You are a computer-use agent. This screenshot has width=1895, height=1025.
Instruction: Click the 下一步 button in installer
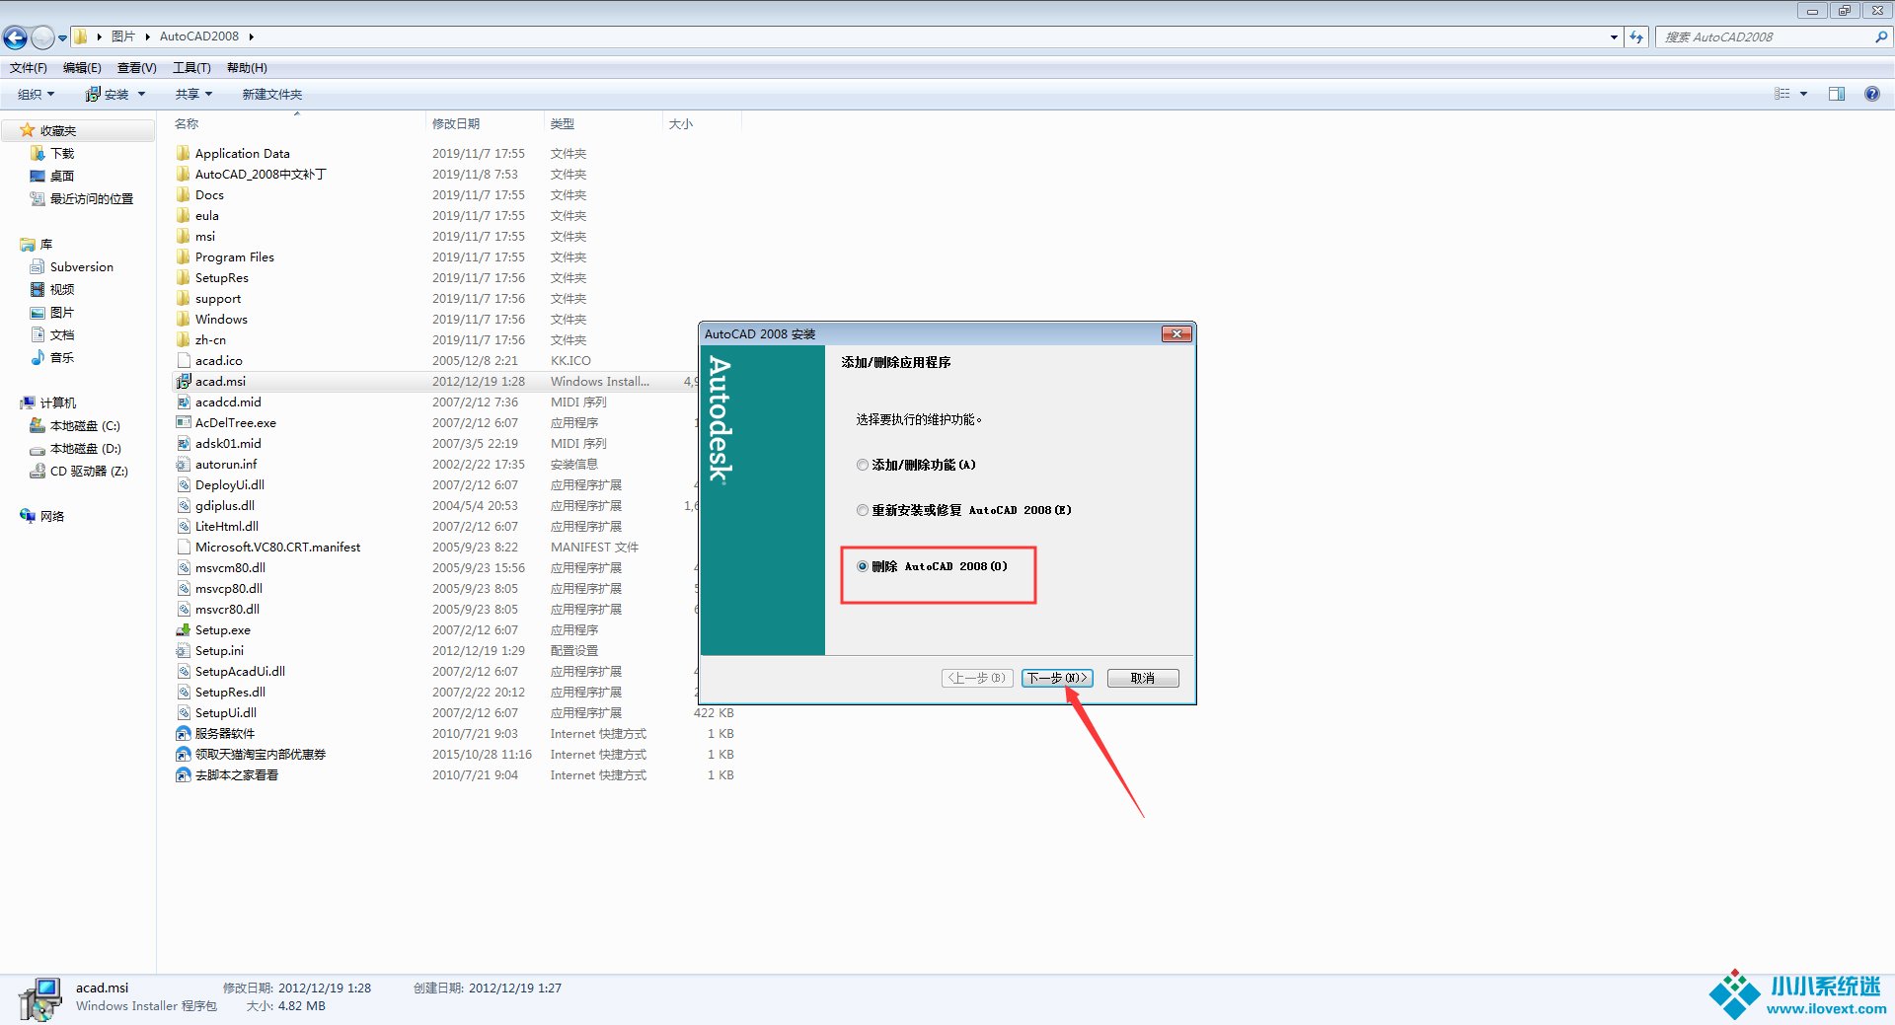click(1056, 678)
